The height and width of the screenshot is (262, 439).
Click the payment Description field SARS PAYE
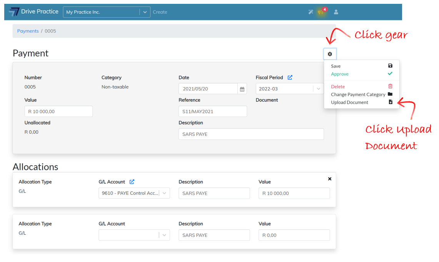251,134
